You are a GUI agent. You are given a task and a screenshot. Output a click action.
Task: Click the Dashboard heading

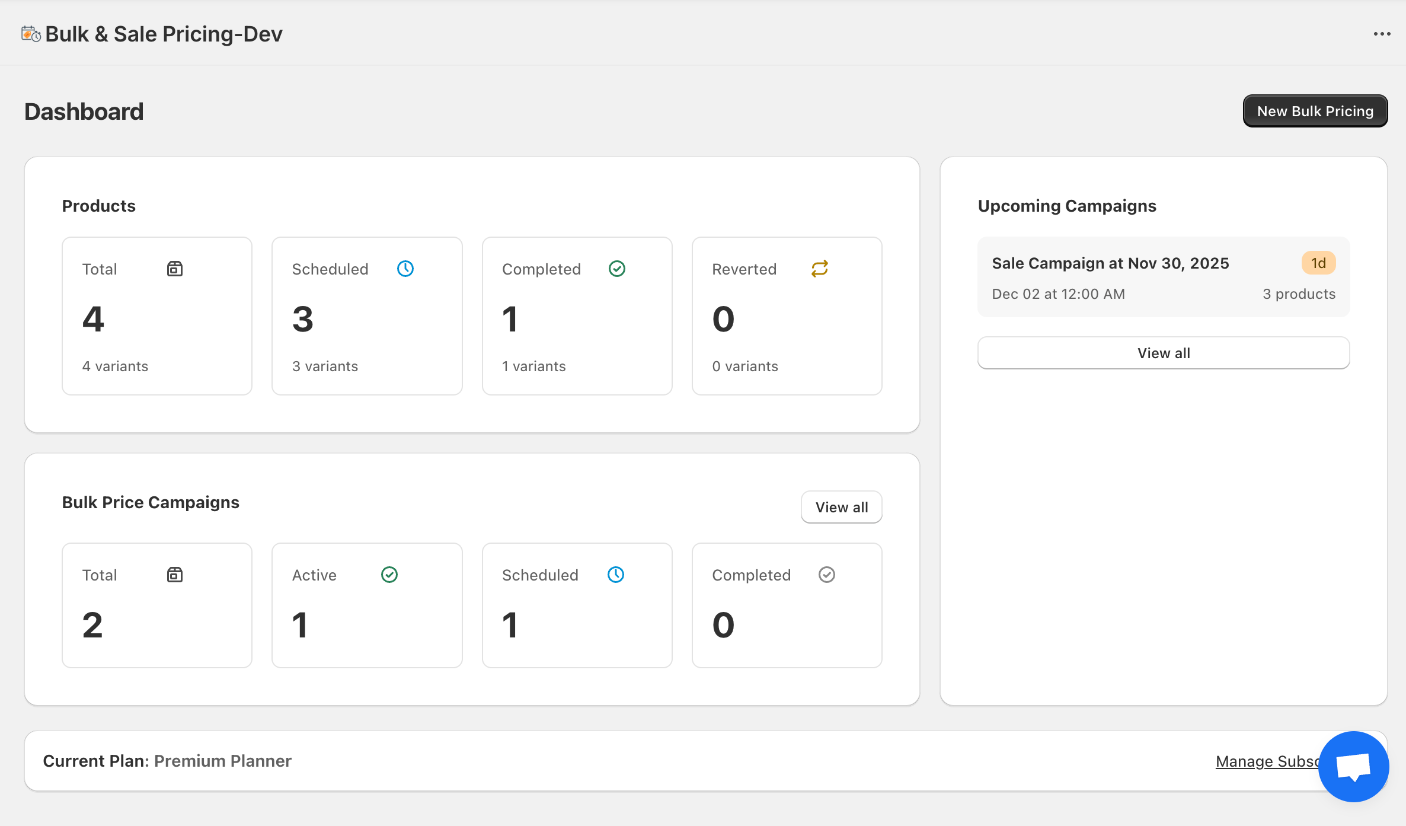[x=84, y=111]
